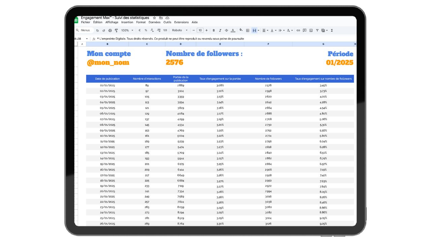Open the Insertion menu
Viewport: 431px width, 242px height.
pos(127,22)
